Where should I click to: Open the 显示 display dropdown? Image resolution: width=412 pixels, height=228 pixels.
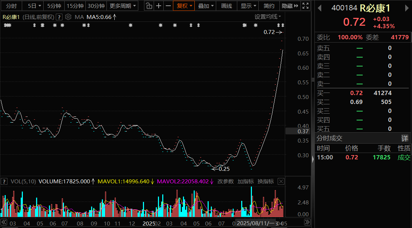tap(248, 6)
